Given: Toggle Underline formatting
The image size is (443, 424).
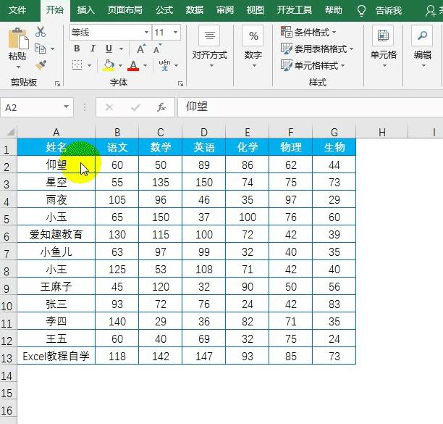Looking at the screenshot, I should [x=109, y=49].
